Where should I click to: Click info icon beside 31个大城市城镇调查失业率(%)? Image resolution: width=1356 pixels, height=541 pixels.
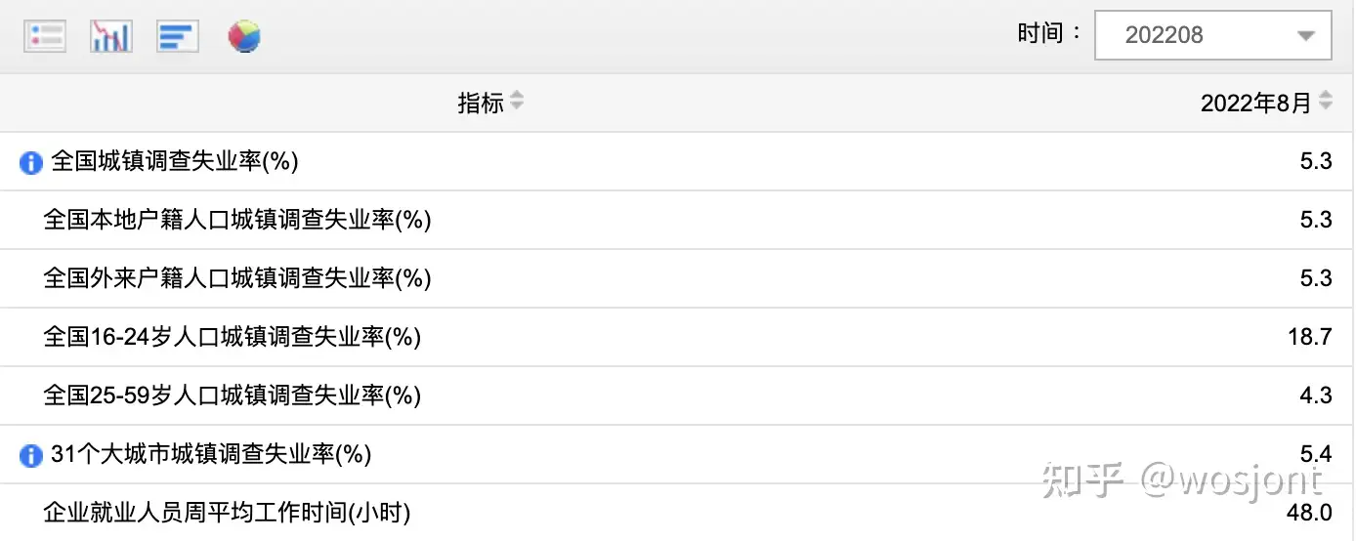(31, 455)
